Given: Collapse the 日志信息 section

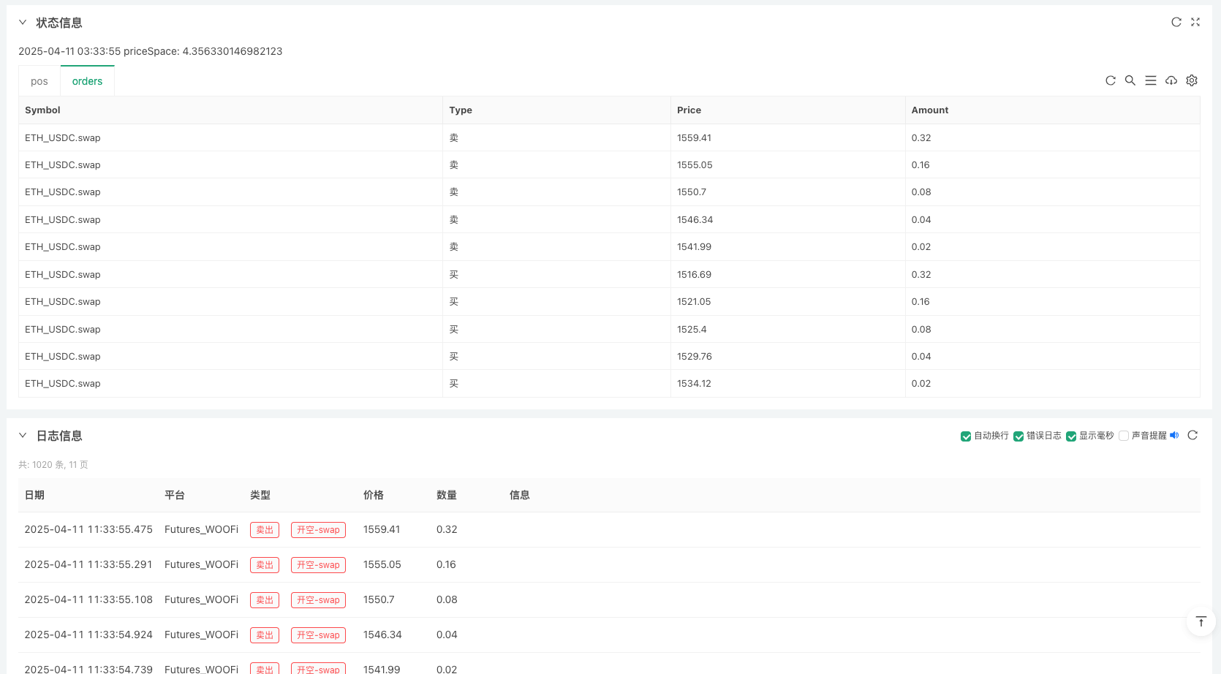Looking at the screenshot, I should [23, 436].
